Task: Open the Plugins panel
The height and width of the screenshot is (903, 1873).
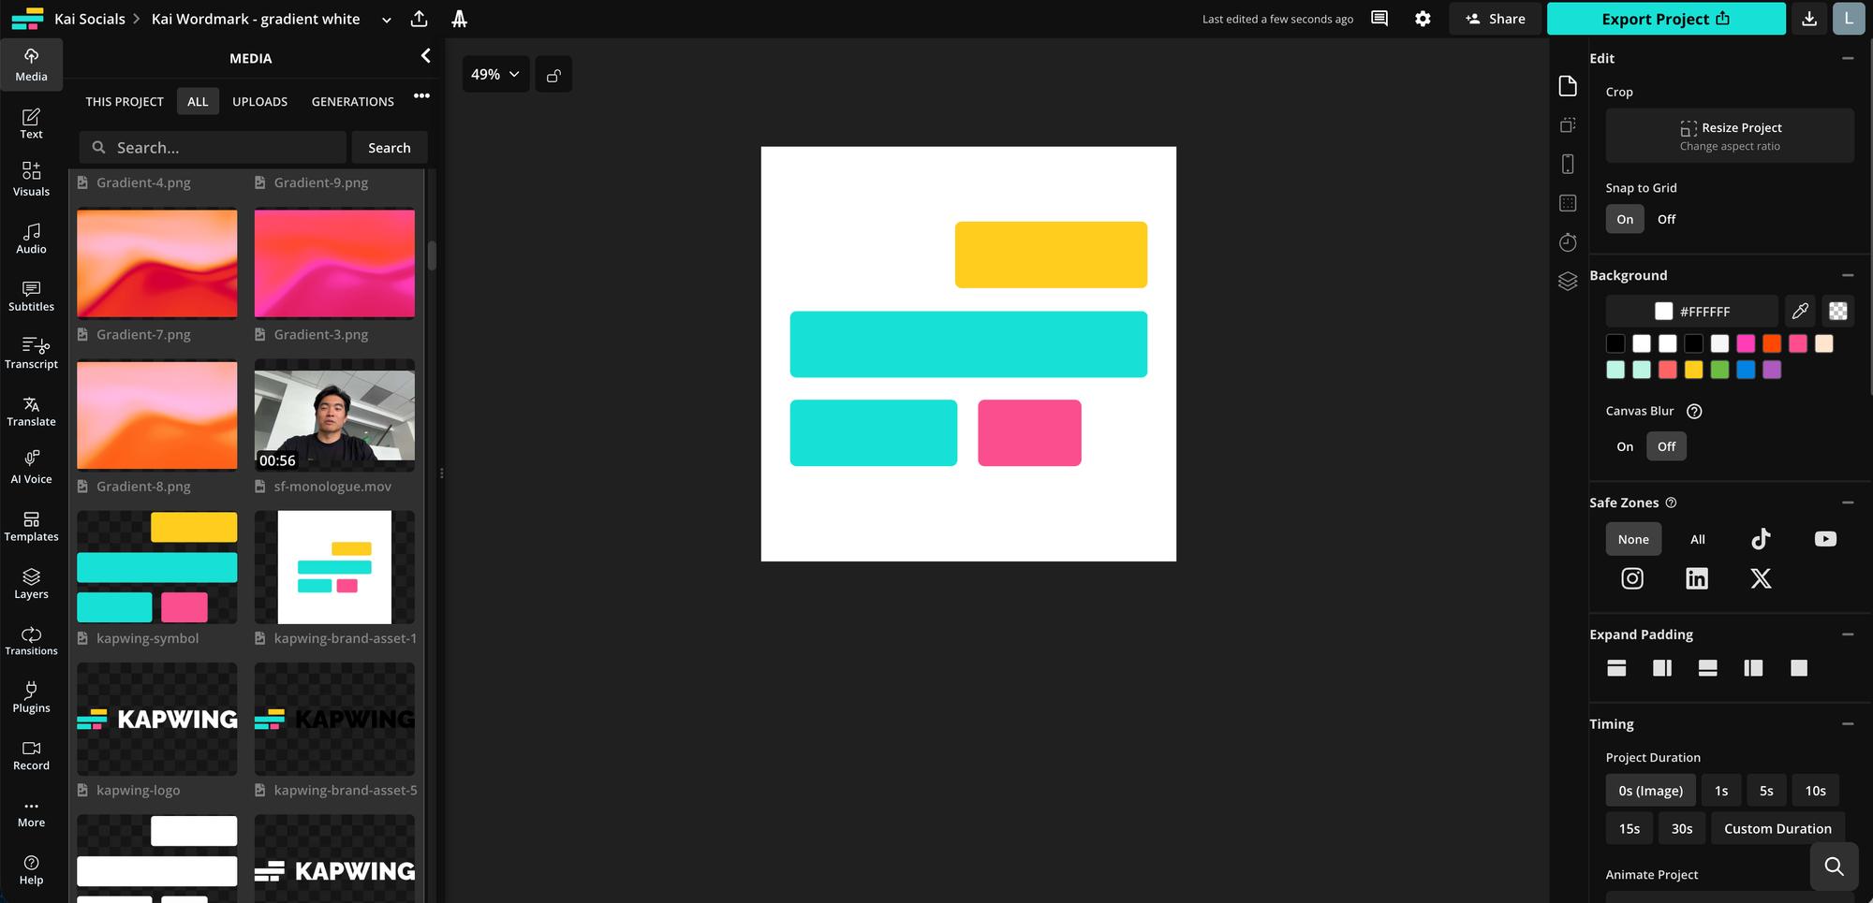Action: [x=31, y=697]
